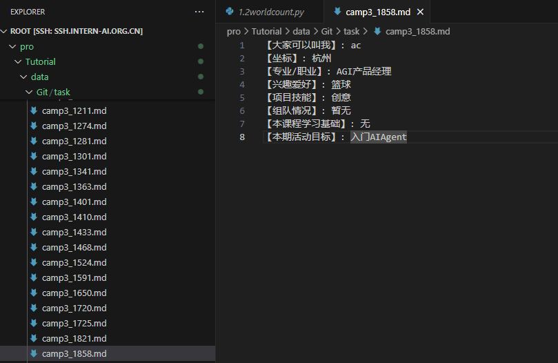558x363 pixels.
Task: Click markdown icon on camp3_1858.md tab
Action: tap(337, 12)
